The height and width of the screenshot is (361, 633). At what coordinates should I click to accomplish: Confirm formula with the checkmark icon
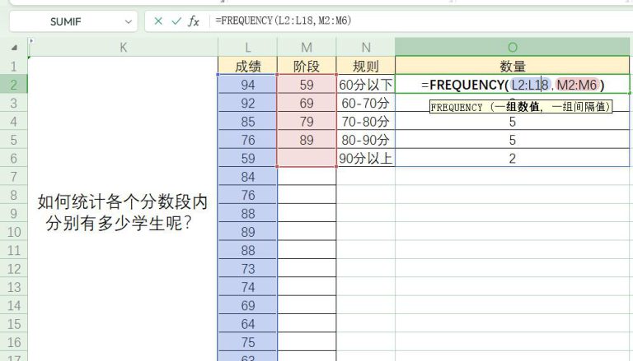pyautogui.click(x=176, y=21)
